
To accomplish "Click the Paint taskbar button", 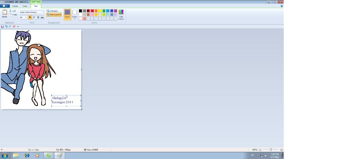I will [59, 156].
